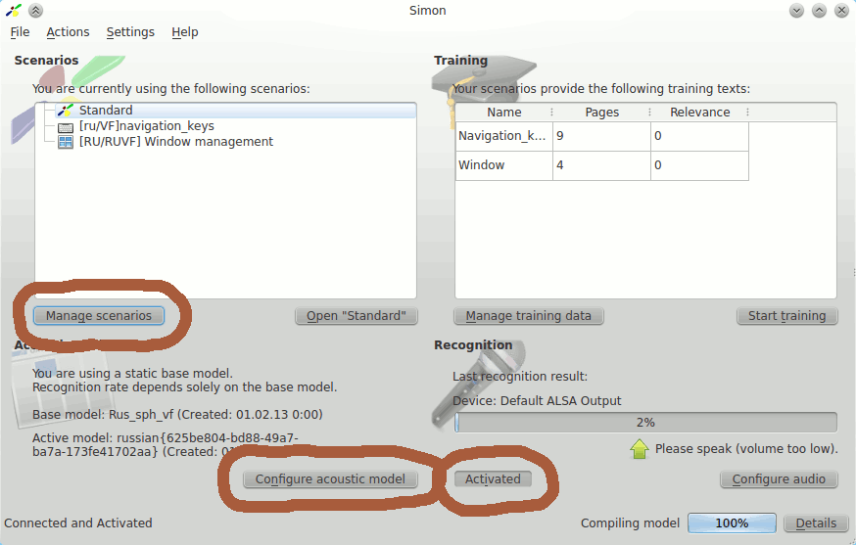Image resolution: width=856 pixels, height=545 pixels.
Task: Click Open "Standard" button
Action: pyautogui.click(x=357, y=316)
